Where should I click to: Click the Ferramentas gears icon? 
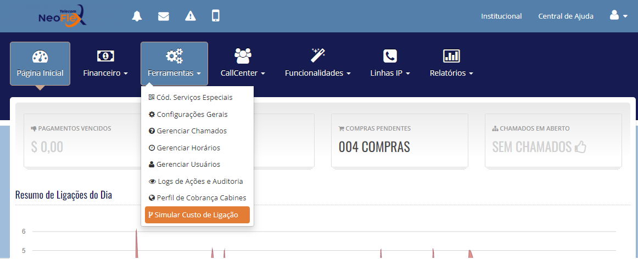(x=174, y=56)
